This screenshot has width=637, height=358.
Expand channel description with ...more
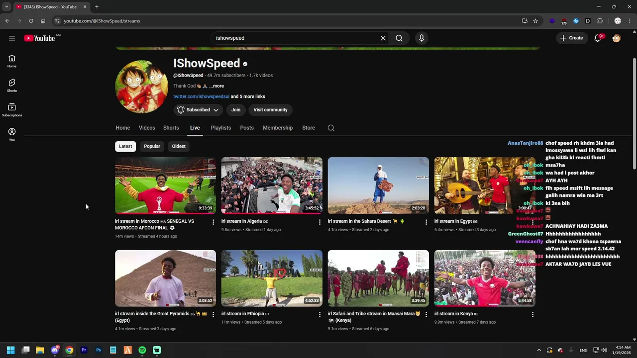(x=216, y=86)
